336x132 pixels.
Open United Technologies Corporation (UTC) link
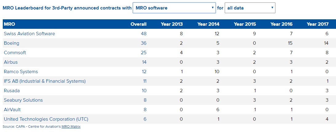[46, 119]
